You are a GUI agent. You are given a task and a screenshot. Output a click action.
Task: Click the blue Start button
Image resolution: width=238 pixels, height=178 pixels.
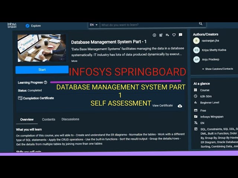[x=42, y=70]
